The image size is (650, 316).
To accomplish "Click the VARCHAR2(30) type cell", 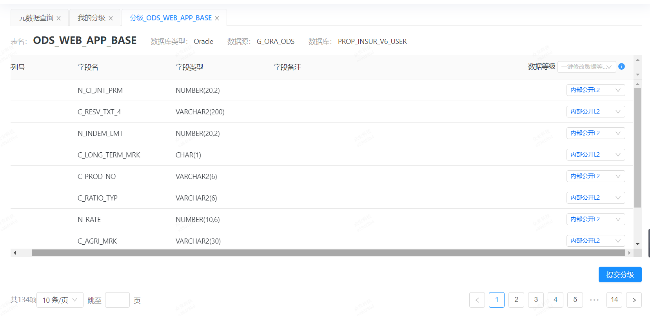I will 198,241.
